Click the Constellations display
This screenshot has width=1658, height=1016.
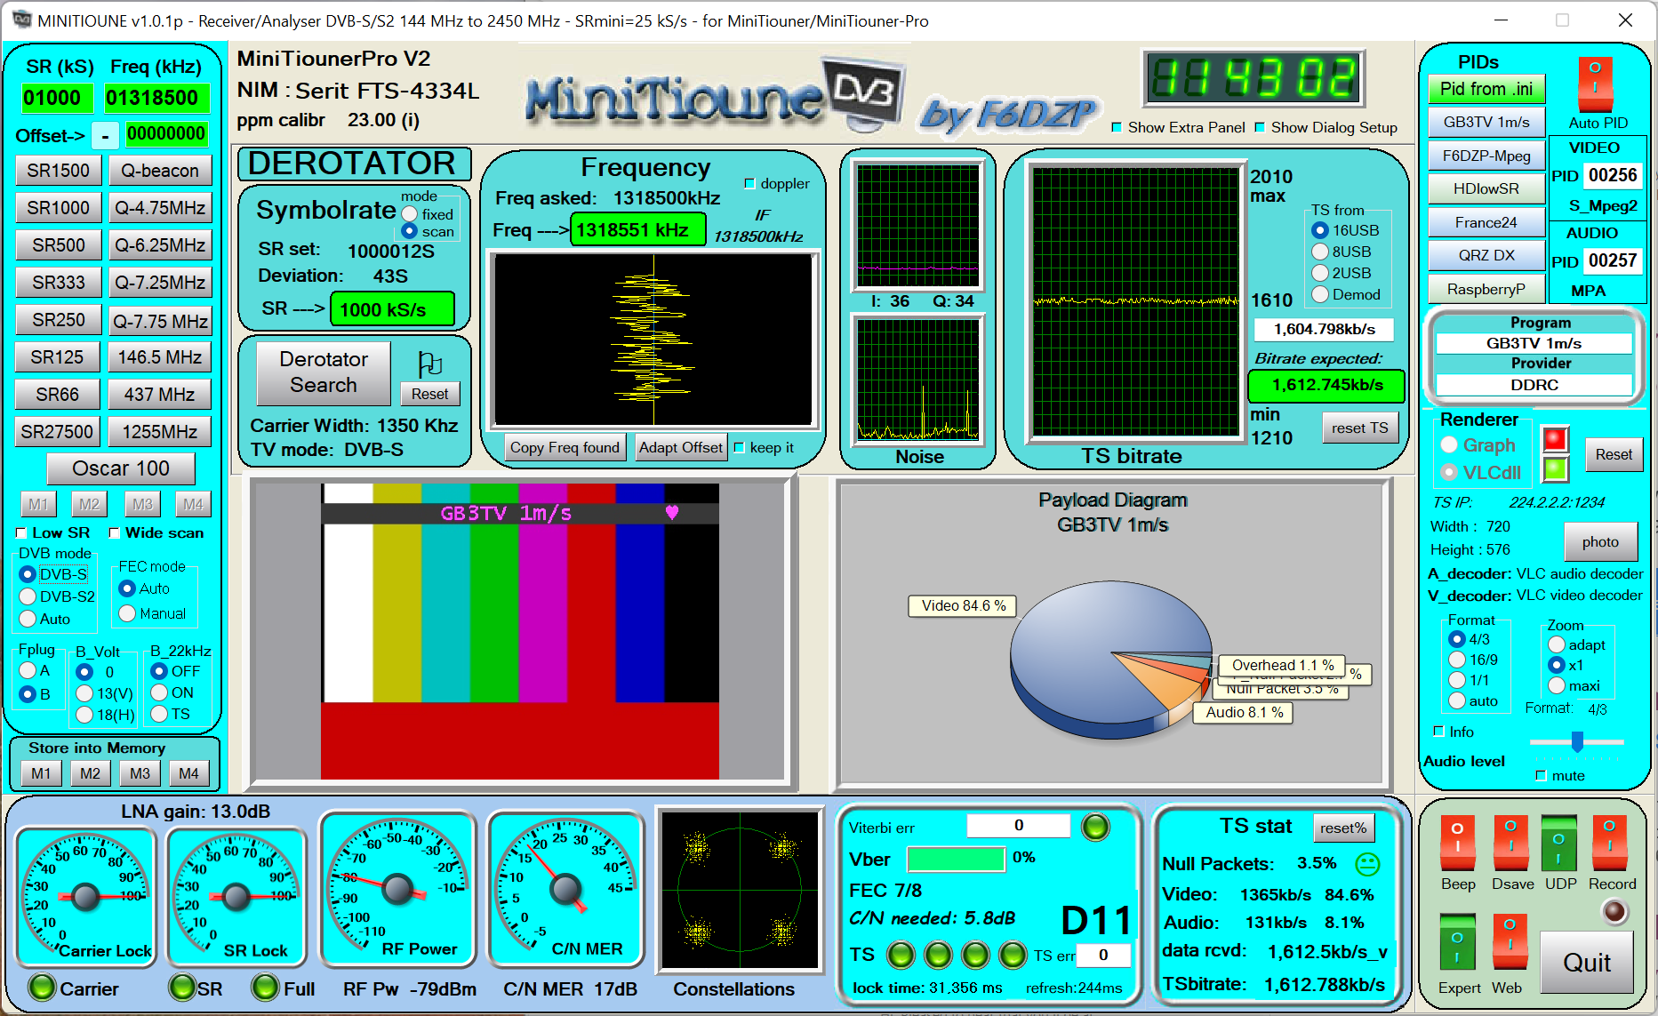coord(740,889)
